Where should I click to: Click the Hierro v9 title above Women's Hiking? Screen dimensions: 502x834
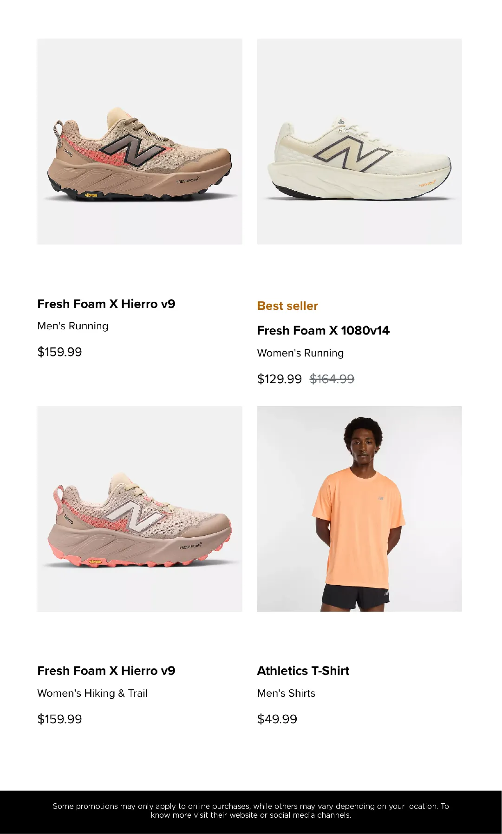(106, 671)
